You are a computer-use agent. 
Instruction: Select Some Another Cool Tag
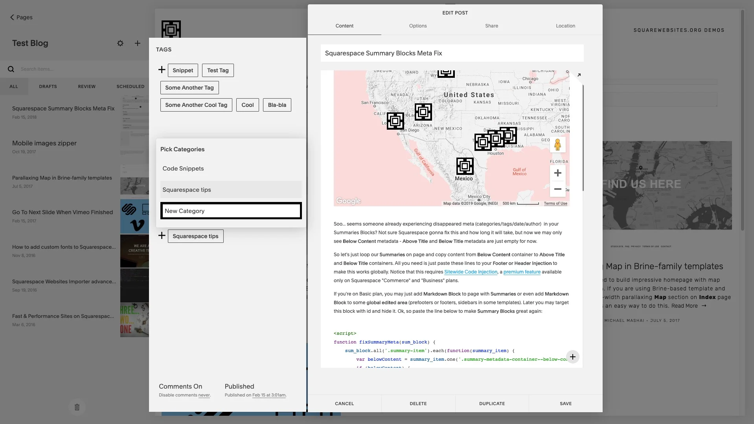pos(196,105)
